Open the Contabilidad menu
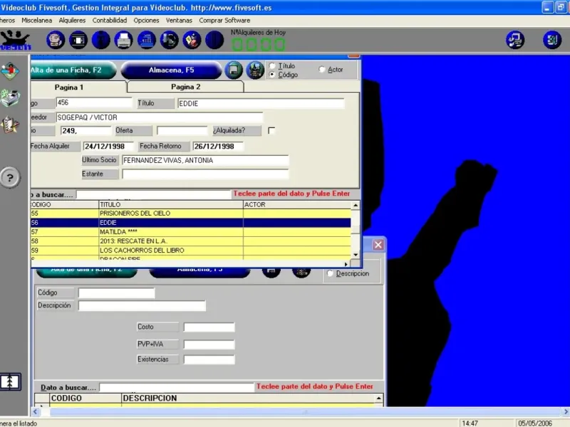The width and height of the screenshot is (570, 427). (x=110, y=21)
